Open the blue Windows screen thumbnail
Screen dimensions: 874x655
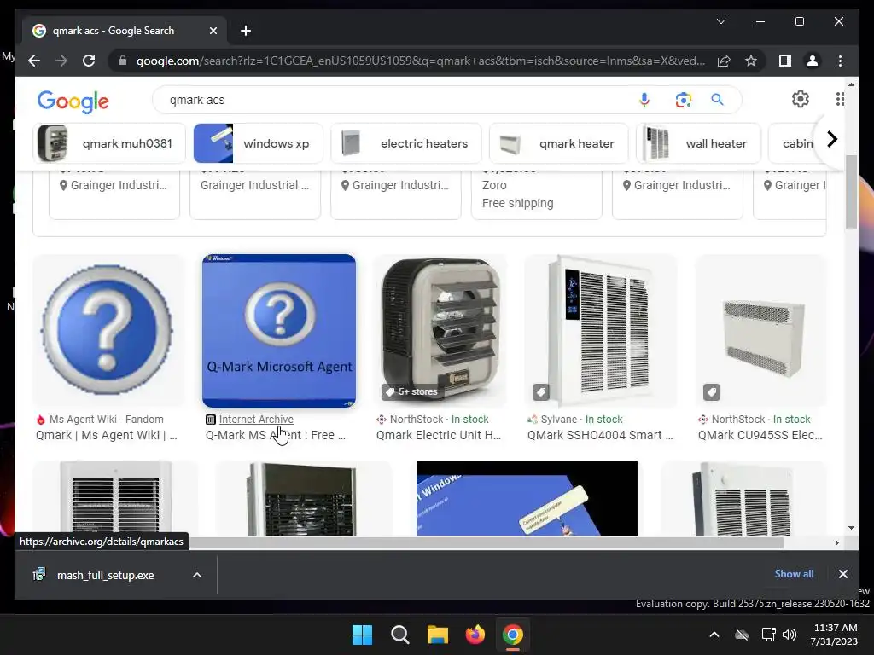click(527, 498)
